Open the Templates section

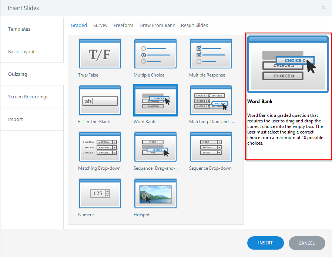(x=19, y=29)
